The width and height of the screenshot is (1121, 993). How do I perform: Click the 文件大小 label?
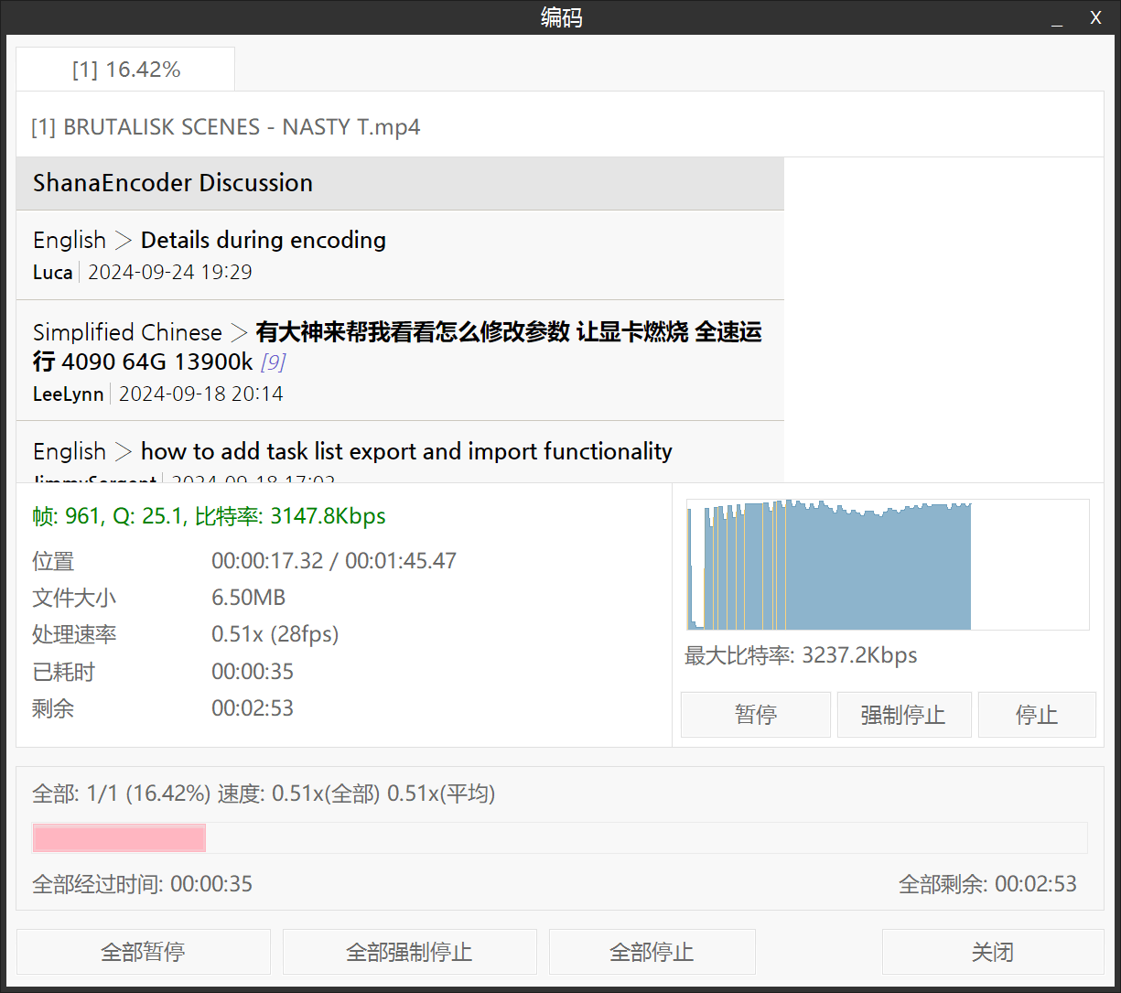click(x=74, y=598)
